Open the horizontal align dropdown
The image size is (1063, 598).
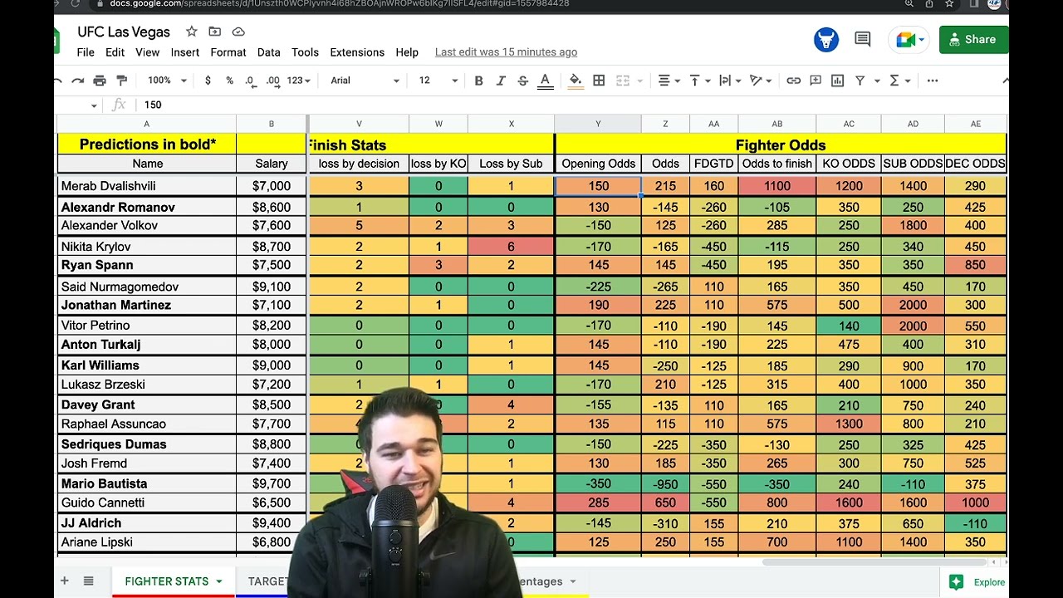click(x=669, y=81)
